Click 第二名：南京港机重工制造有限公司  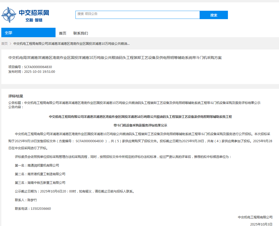coord(40,174)
